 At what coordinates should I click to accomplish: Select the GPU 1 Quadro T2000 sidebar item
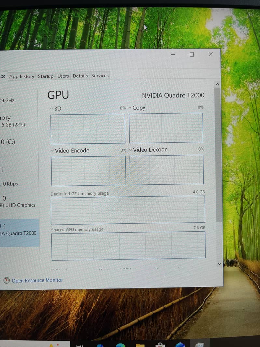click(x=20, y=233)
